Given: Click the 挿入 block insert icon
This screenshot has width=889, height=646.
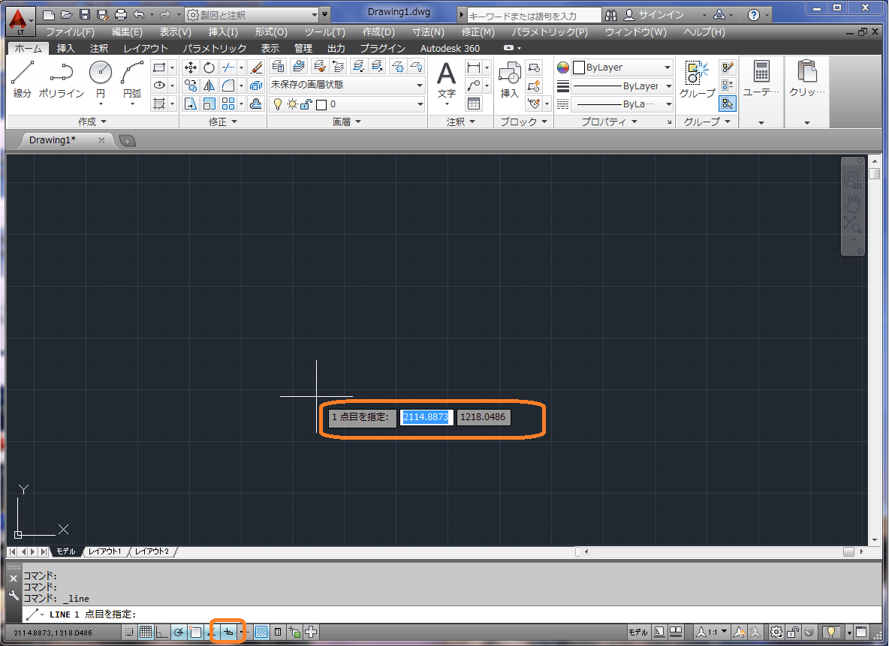Looking at the screenshot, I should tap(509, 80).
